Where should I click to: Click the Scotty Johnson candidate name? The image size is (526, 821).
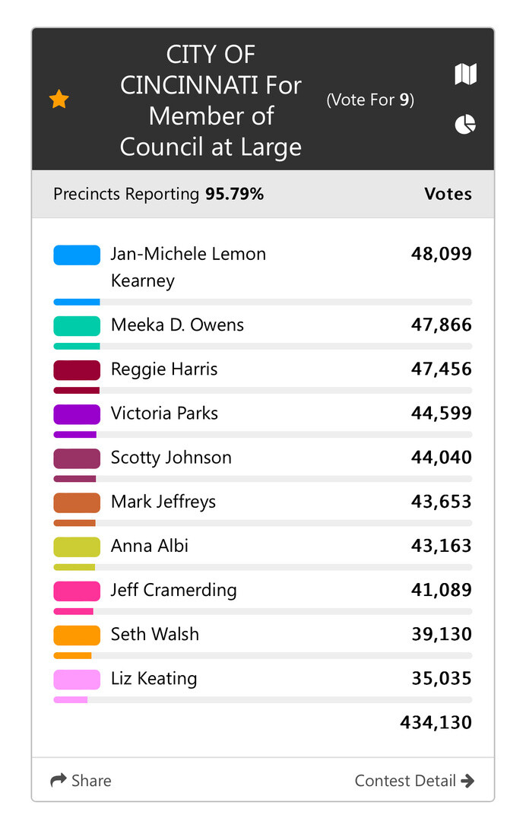pos(171,458)
